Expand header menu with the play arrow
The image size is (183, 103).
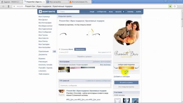(124, 12)
